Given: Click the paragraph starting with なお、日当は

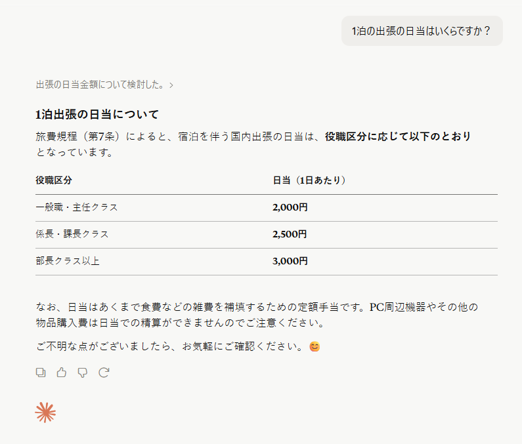Looking at the screenshot, I should pyautogui.click(x=257, y=315).
